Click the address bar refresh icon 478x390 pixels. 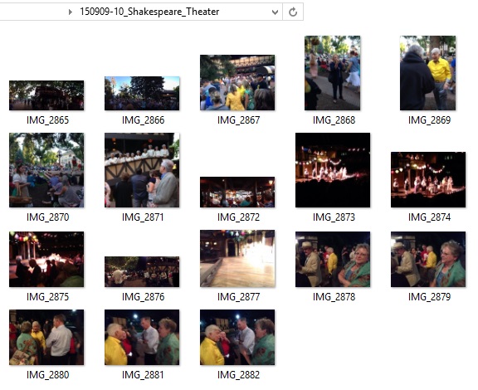pos(293,12)
